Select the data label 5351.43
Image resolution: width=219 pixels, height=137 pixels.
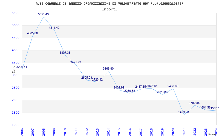[x=44, y=15]
